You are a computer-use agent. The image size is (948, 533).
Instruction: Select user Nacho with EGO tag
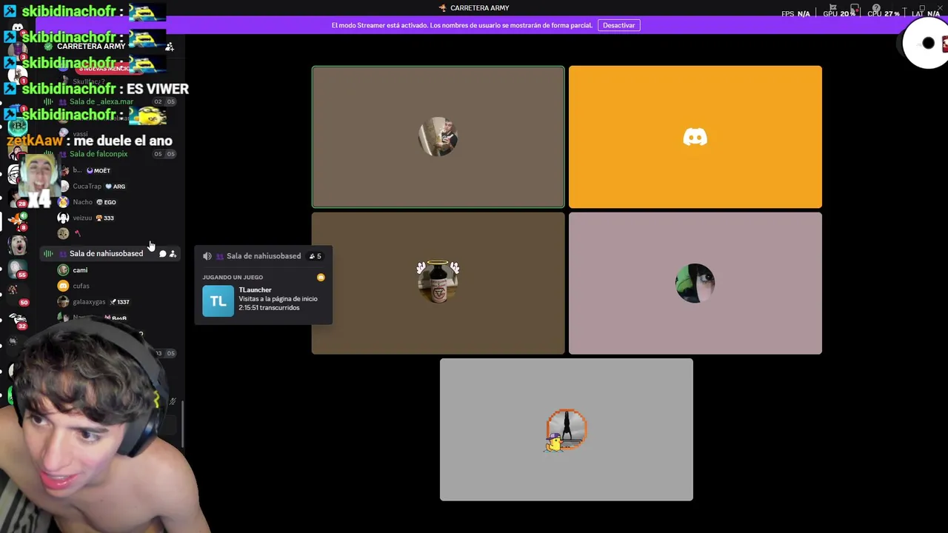[x=82, y=202]
